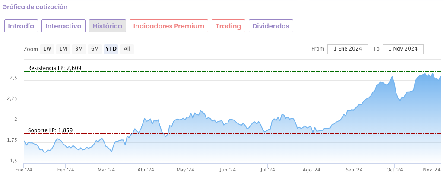This screenshot has height=177, width=444.
Task: Activate YTD zoom range
Action: click(x=111, y=49)
